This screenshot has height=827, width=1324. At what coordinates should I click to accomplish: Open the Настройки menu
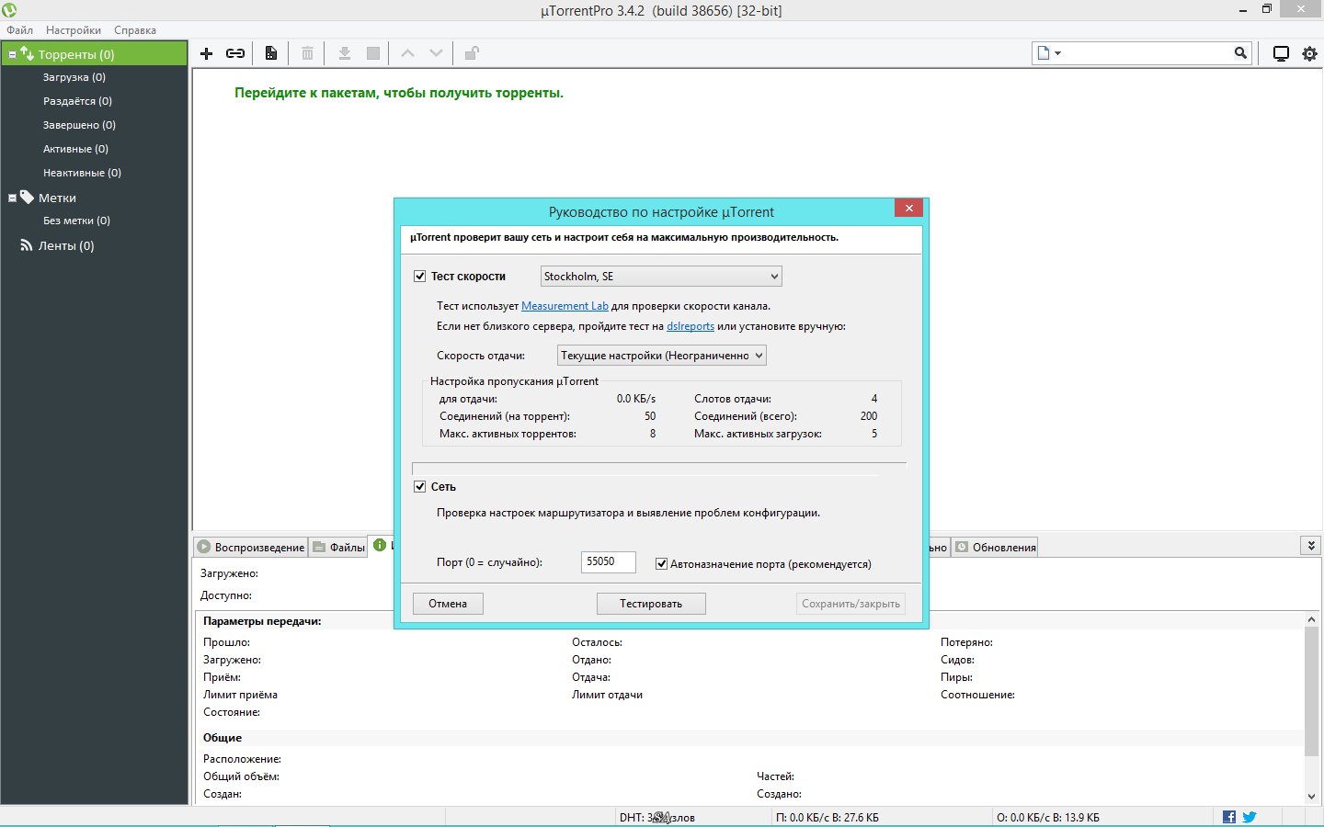click(x=74, y=29)
